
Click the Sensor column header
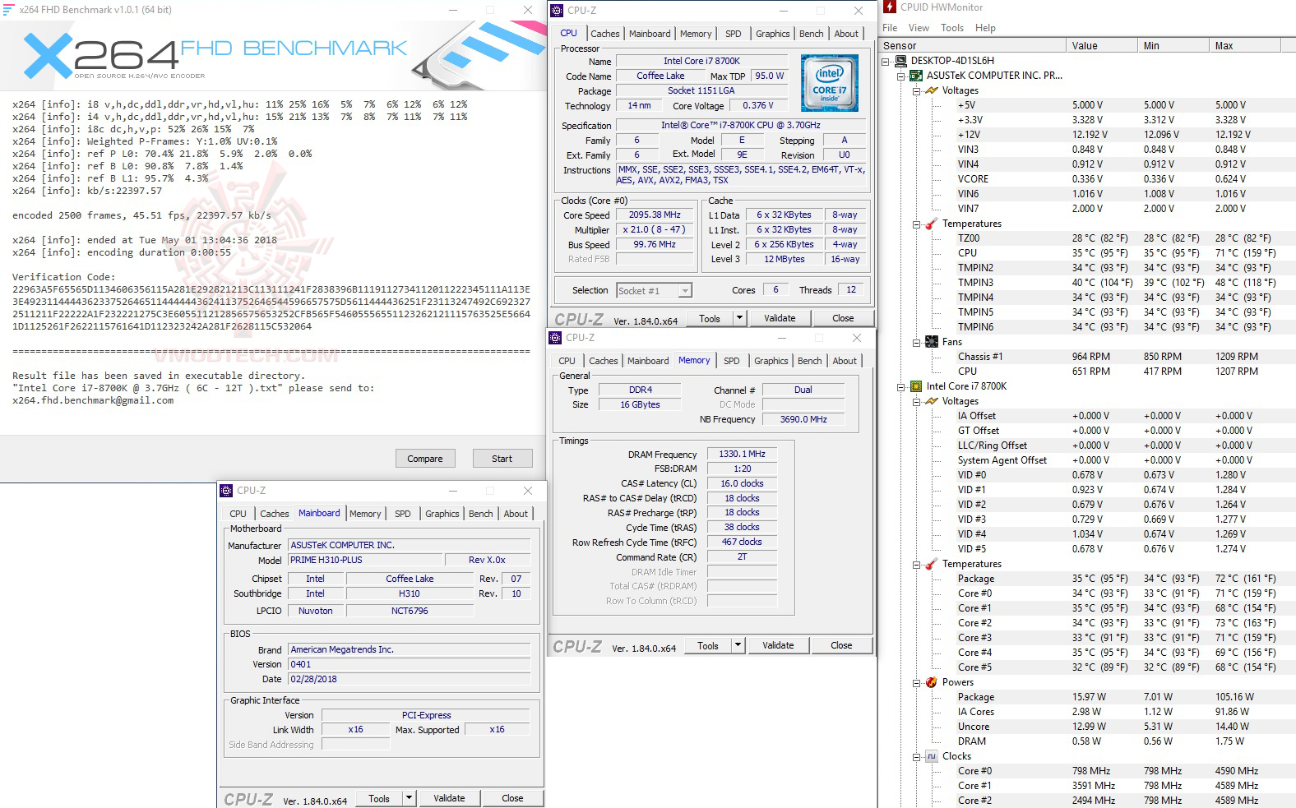click(974, 46)
